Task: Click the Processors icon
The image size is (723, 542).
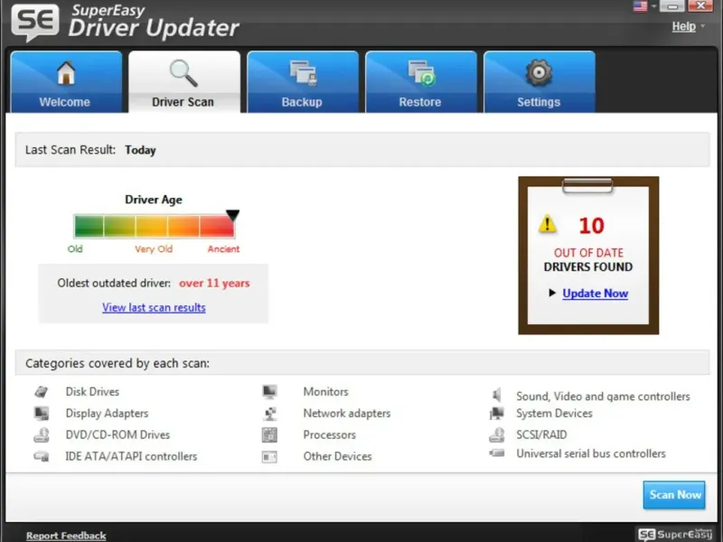Action: (x=269, y=435)
